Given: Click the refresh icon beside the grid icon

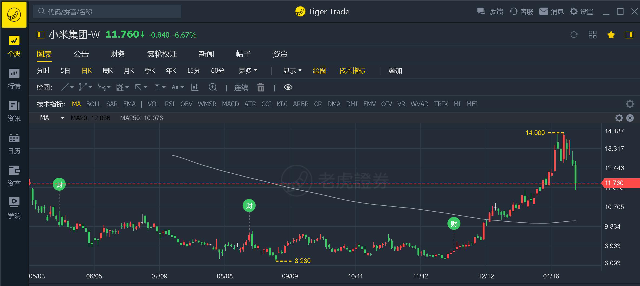Looking at the screenshot, I should (574, 35).
